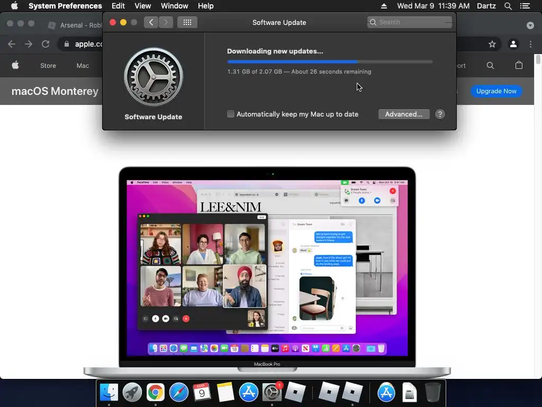Click the Chrome forward arrow
The image size is (542, 407).
[x=29, y=44]
